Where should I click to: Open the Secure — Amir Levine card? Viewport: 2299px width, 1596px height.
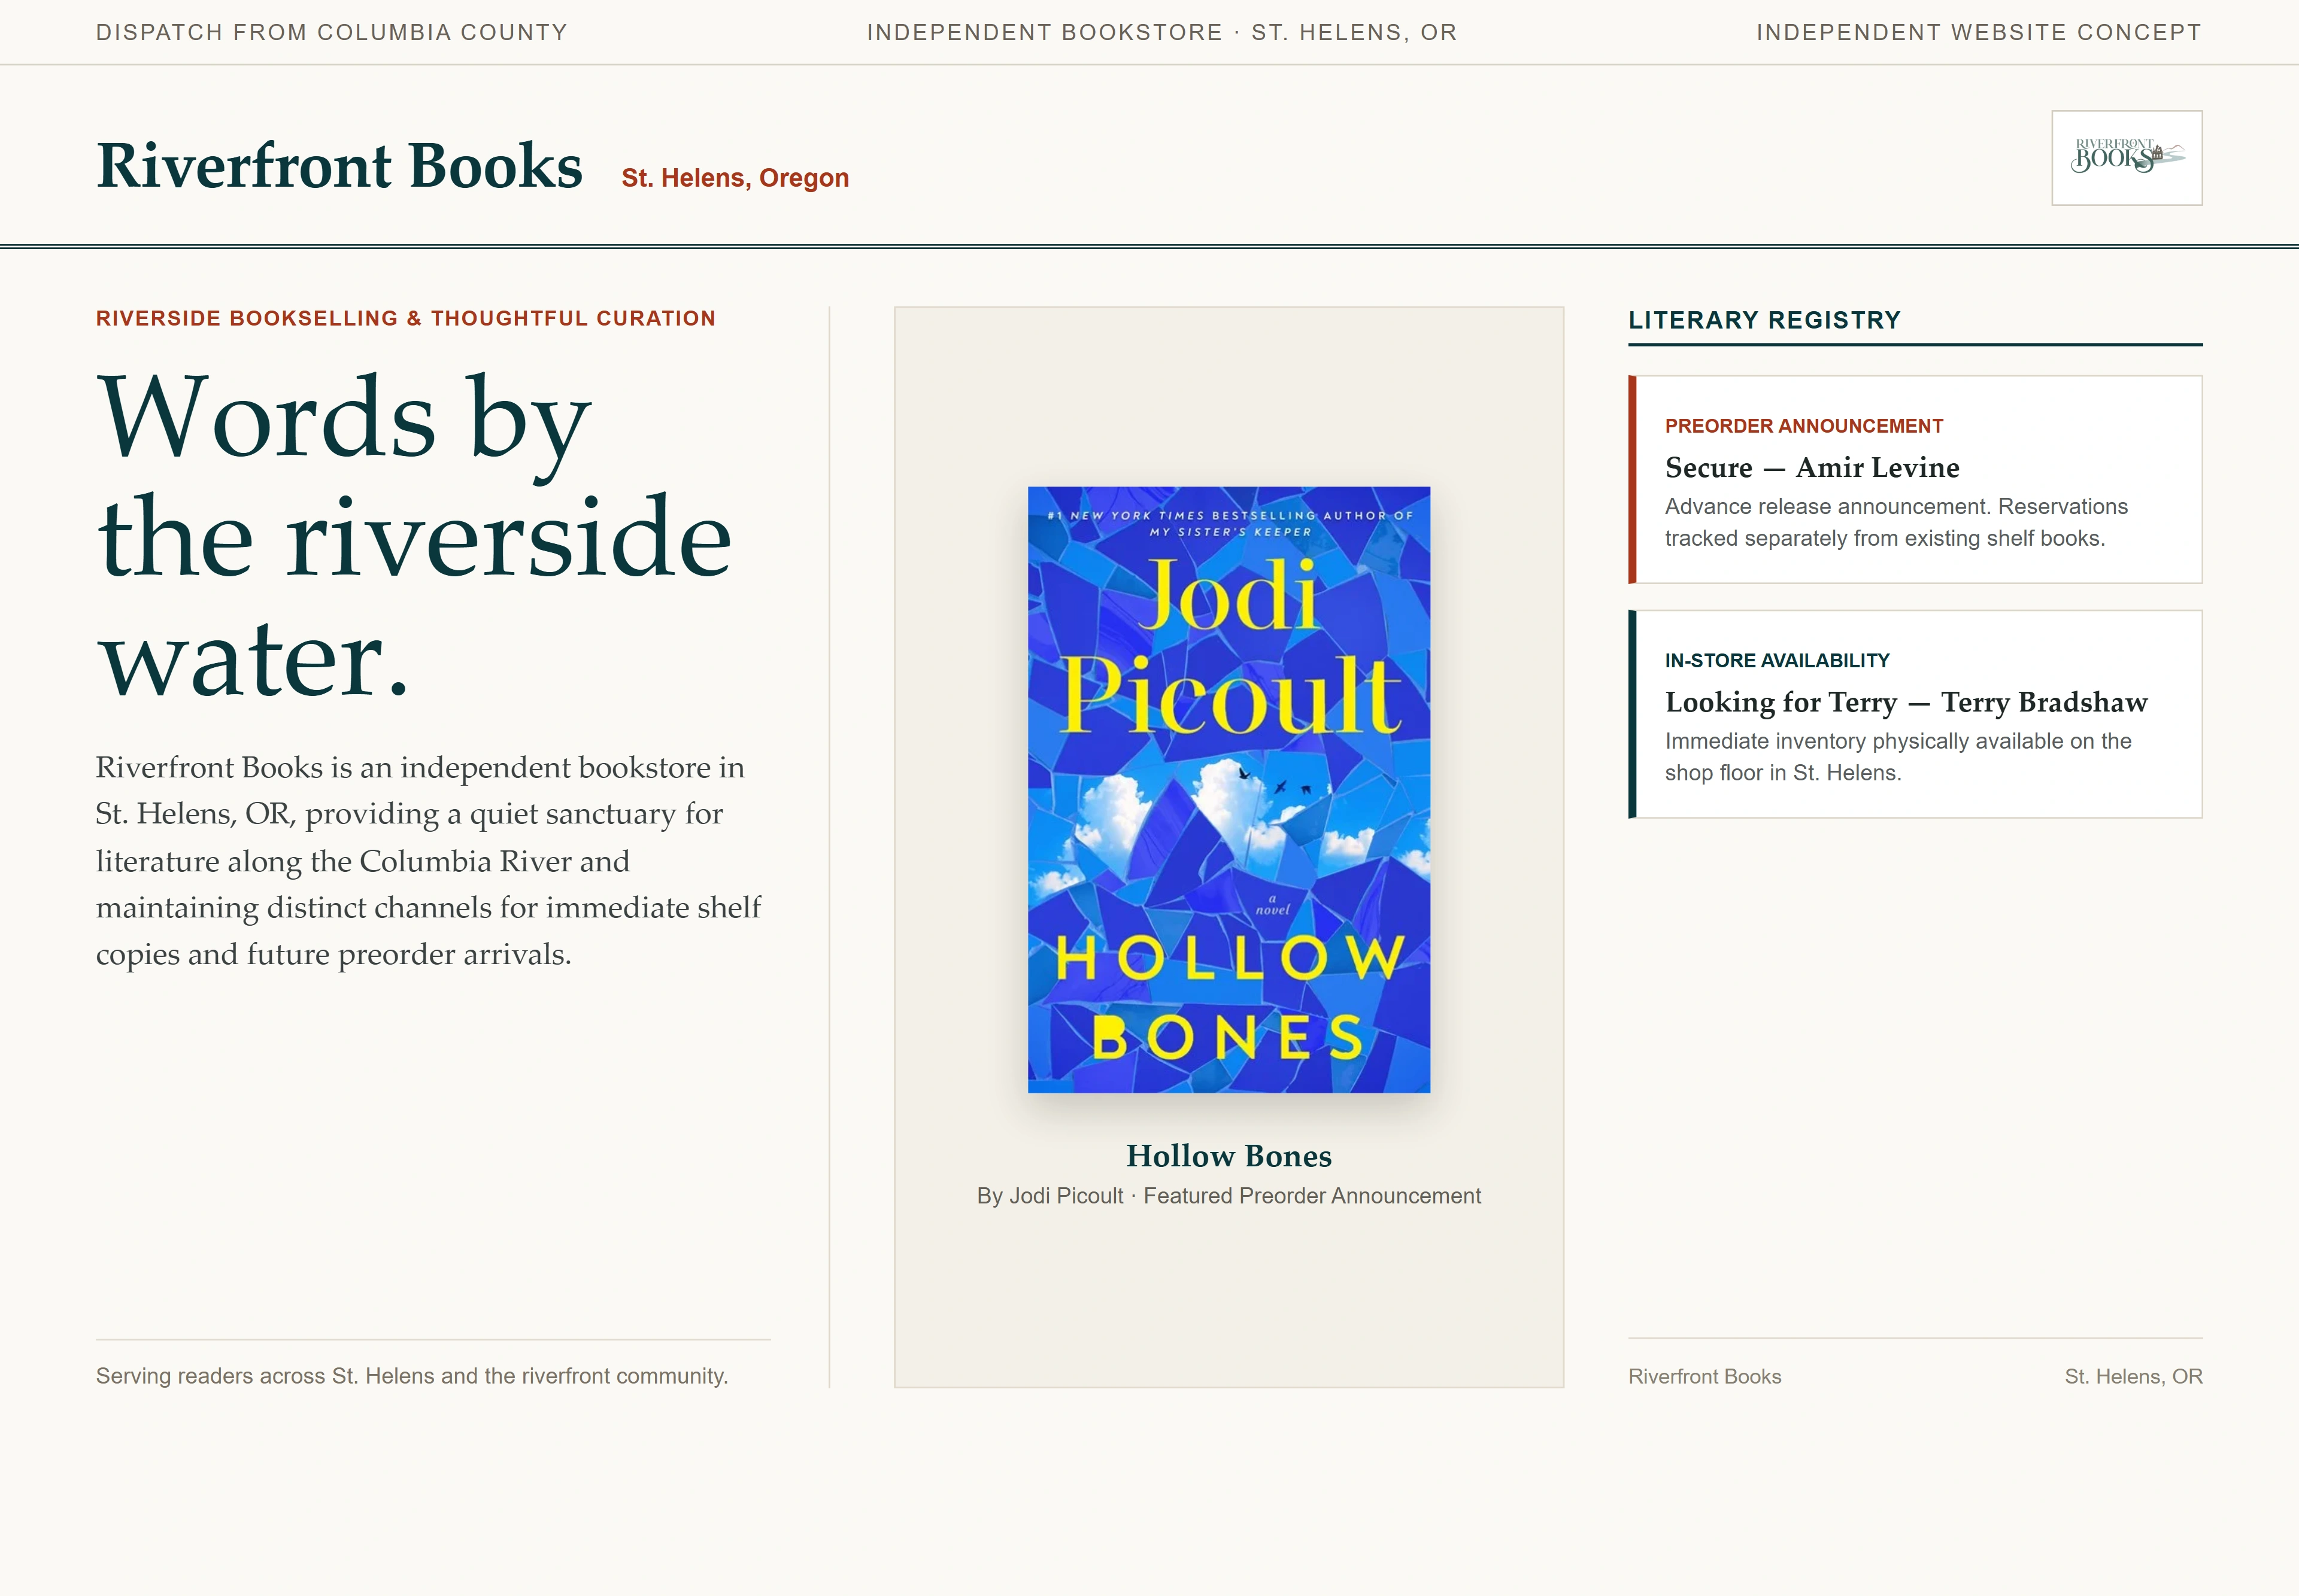click(x=1915, y=479)
